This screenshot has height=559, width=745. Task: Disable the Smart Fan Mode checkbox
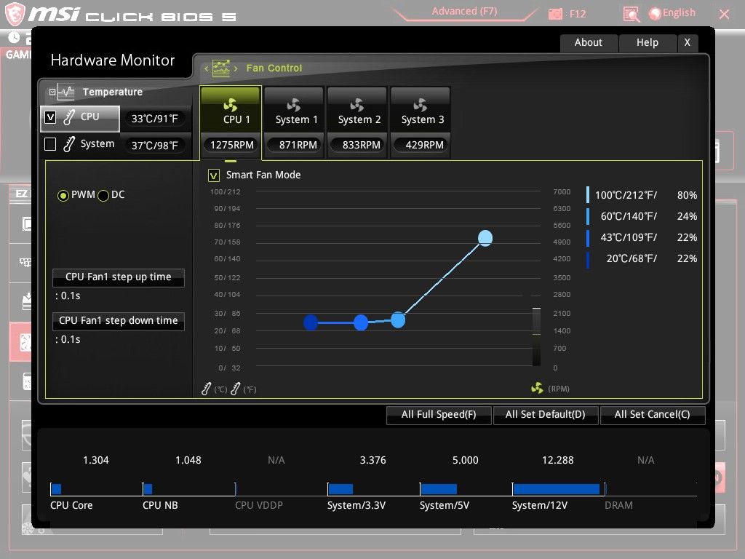pos(214,175)
